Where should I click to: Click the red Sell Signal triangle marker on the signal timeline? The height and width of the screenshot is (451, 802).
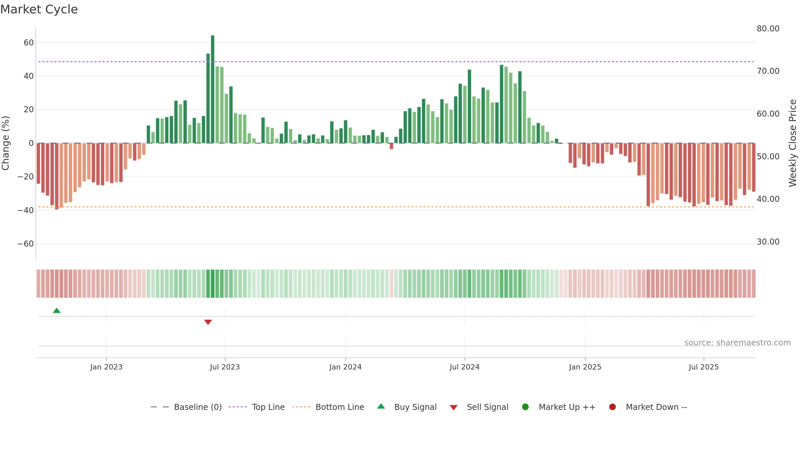coord(208,322)
